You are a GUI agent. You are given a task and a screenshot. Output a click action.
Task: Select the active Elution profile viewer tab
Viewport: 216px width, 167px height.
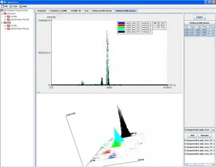pyautogui.click(x=125, y=11)
